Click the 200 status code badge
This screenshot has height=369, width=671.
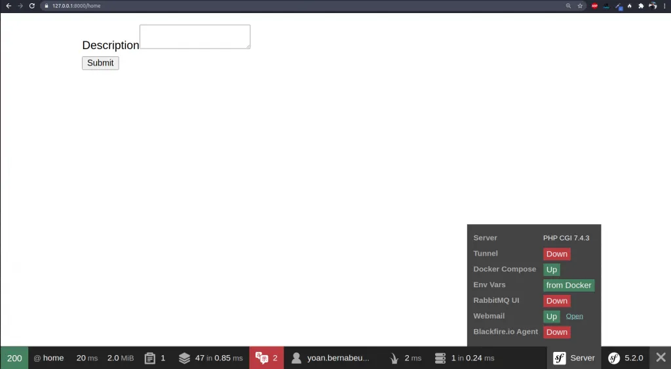click(14, 358)
